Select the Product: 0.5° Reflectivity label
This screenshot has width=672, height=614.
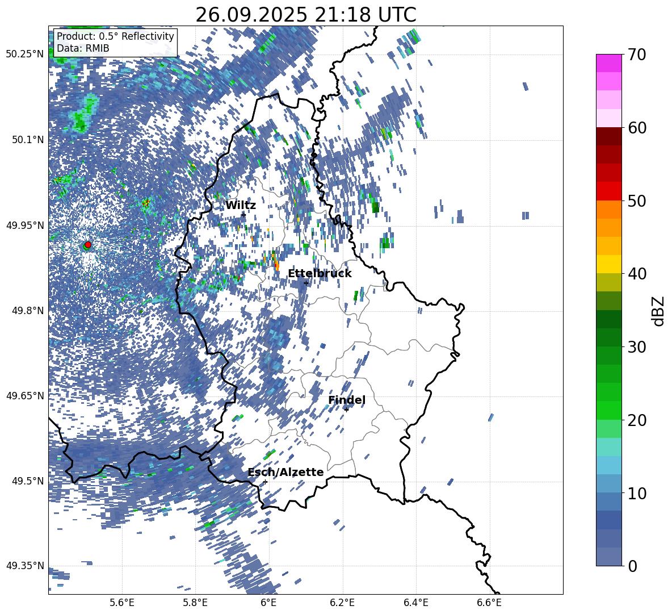(115, 36)
